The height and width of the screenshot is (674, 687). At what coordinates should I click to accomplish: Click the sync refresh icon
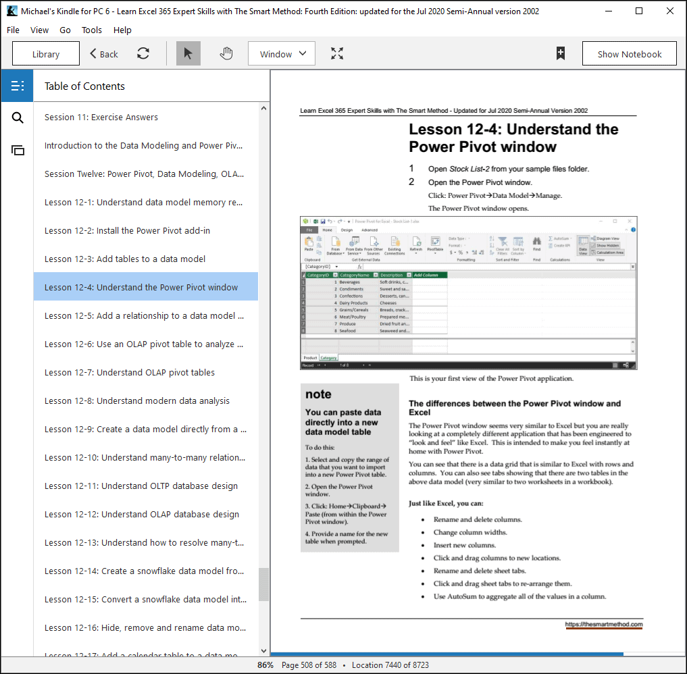[x=143, y=53]
